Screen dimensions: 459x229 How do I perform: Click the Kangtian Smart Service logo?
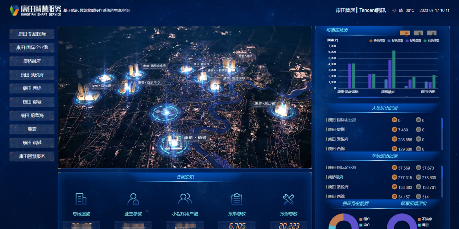tap(35, 10)
